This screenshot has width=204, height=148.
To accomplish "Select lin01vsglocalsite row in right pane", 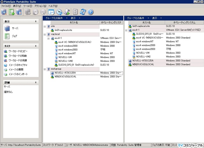I will [x=166, y=26].
